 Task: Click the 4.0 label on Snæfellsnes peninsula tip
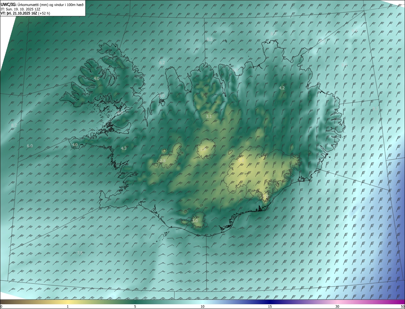click(75, 145)
